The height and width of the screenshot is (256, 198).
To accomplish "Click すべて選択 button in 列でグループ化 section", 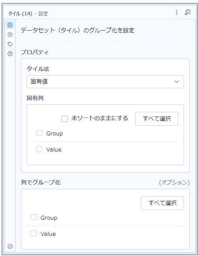I will [x=162, y=203].
